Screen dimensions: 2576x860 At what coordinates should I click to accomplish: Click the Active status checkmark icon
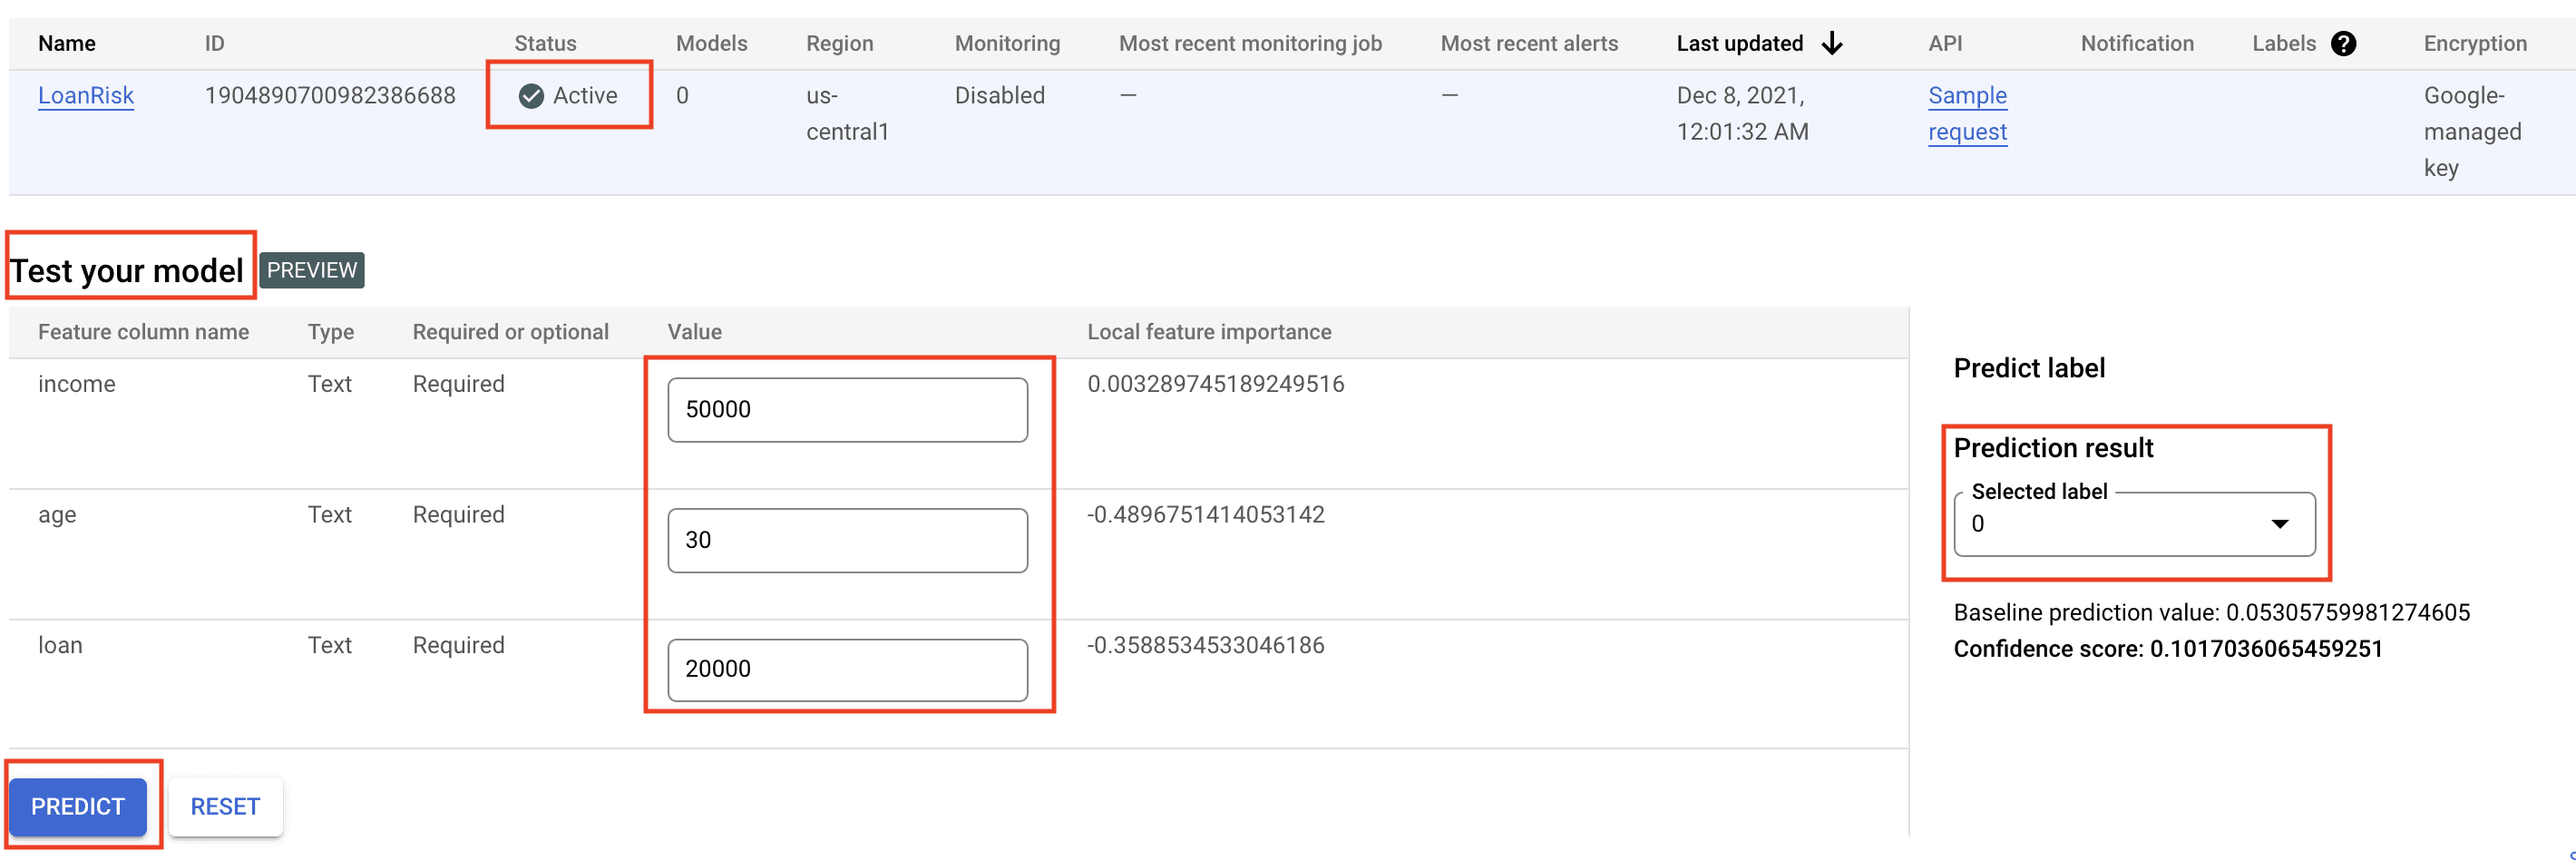(531, 96)
